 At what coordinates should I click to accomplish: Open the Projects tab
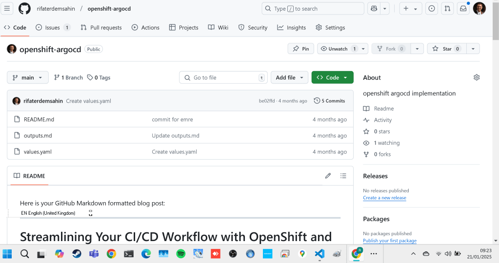183,28
